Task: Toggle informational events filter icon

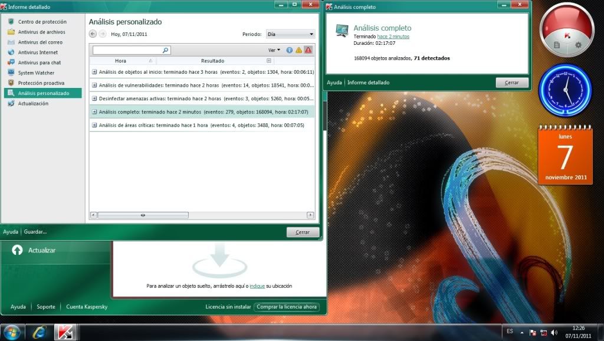Action: tap(289, 50)
